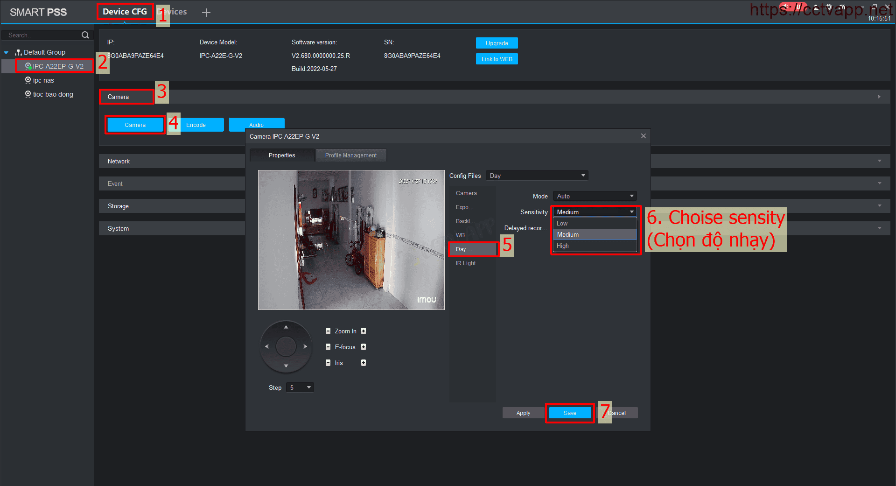Click the search magnifier icon in sidebar
Image resolution: width=896 pixels, height=486 pixels.
tap(85, 35)
